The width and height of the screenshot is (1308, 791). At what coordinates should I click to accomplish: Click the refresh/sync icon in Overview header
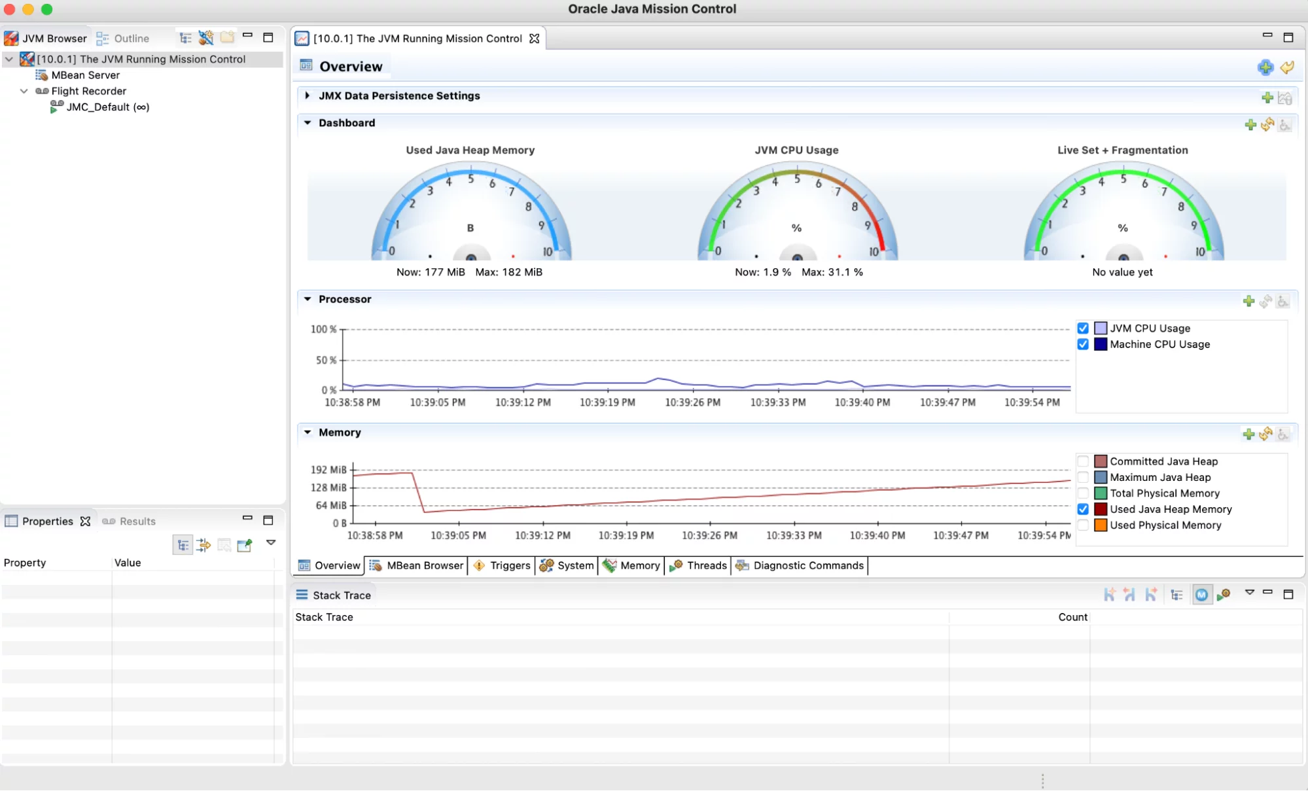click(1288, 67)
